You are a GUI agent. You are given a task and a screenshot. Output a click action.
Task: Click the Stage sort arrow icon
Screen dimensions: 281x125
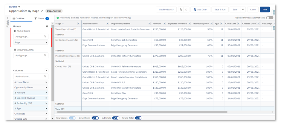tap(63, 24)
